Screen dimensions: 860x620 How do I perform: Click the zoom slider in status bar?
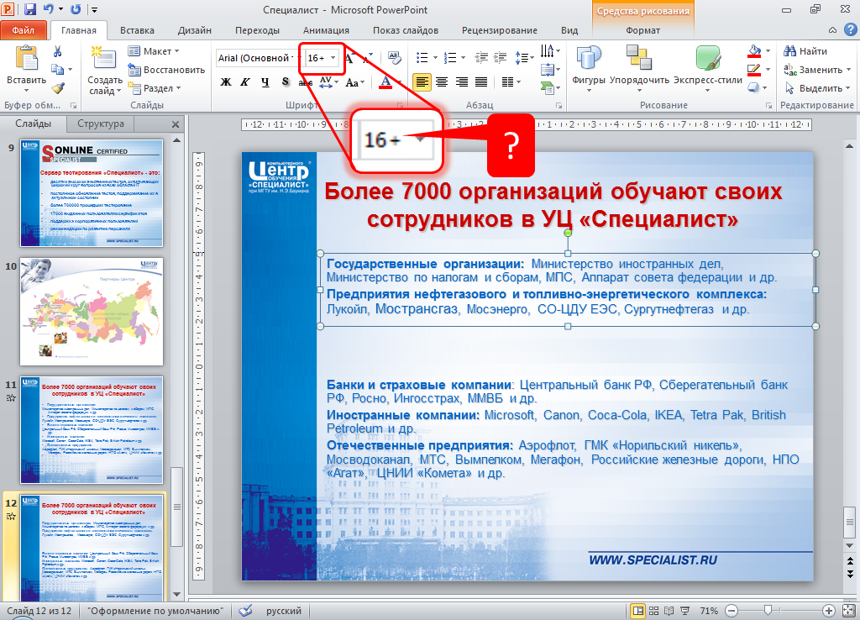click(768, 610)
